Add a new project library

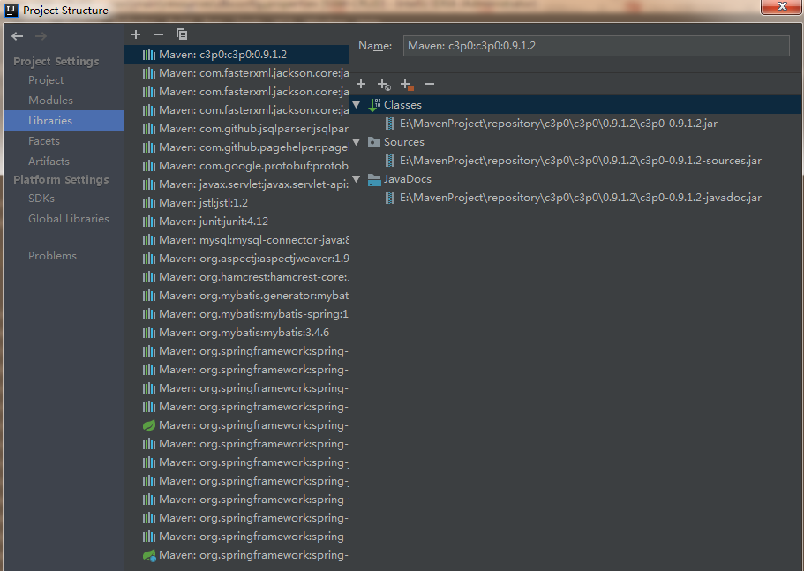[x=136, y=34]
